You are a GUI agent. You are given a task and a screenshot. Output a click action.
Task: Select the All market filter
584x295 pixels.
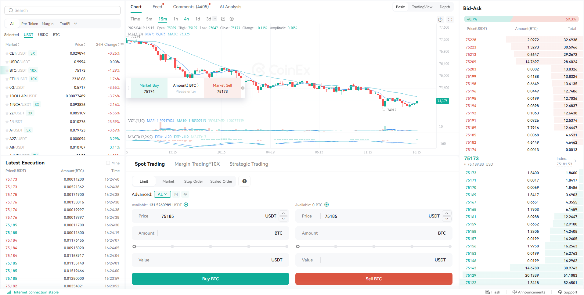click(12, 24)
